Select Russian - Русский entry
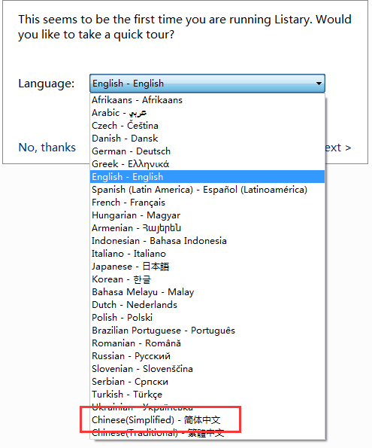The height and width of the screenshot is (448, 372). (x=207, y=356)
